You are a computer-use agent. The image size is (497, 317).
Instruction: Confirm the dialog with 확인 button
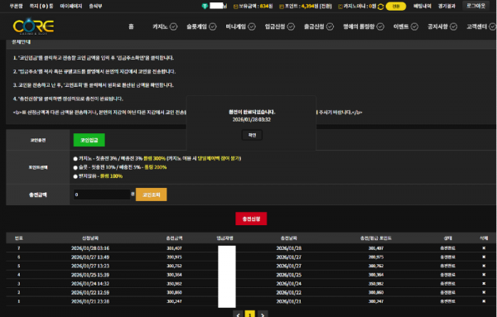coord(252,135)
